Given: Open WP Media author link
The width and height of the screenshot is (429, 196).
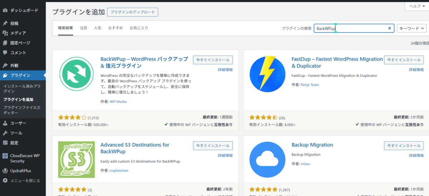Looking at the screenshot, I should (118, 102).
